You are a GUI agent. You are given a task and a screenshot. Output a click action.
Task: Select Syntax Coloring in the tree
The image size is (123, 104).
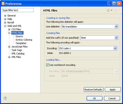pyautogui.click(x=24, y=40)
